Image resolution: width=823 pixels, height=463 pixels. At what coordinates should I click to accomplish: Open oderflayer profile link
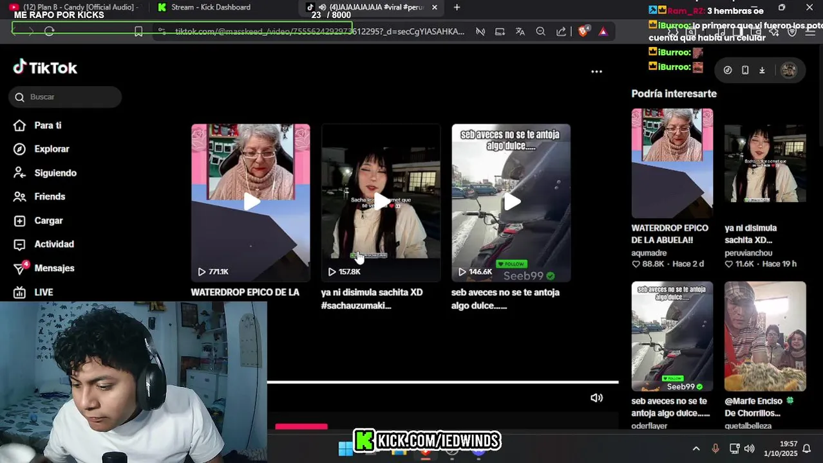coord(649,426)
